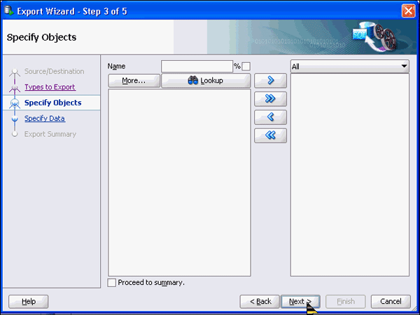Move selected object right with single arrow

pyautogui.click(x=270, y=80)
